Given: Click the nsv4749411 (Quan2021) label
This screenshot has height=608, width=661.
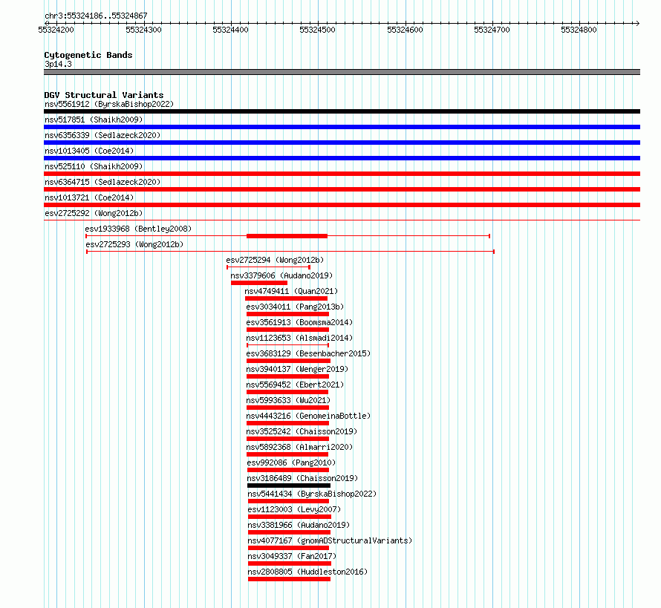Looking at the screenshot, I should (x=291, y=291).
